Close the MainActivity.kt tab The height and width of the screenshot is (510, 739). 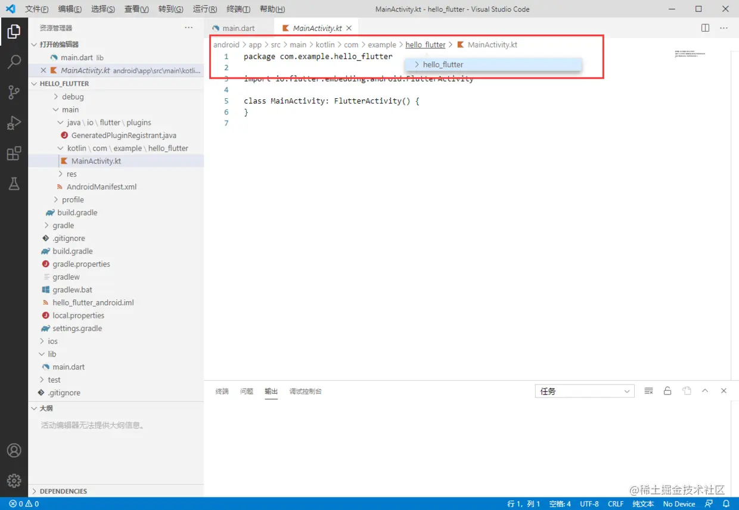[349, 28]
